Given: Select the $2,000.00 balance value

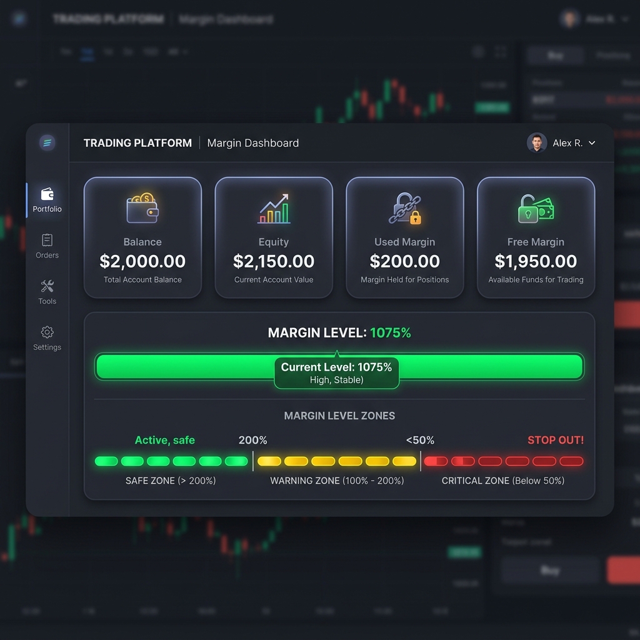Looking at the screenshot, I should 142,261.
